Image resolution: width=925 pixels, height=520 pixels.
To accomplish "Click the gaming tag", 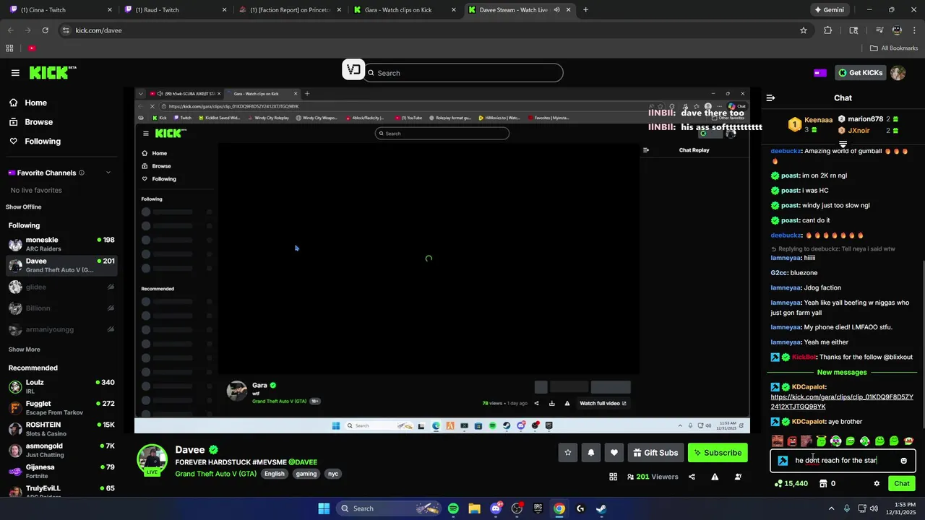I will point(306,474).
